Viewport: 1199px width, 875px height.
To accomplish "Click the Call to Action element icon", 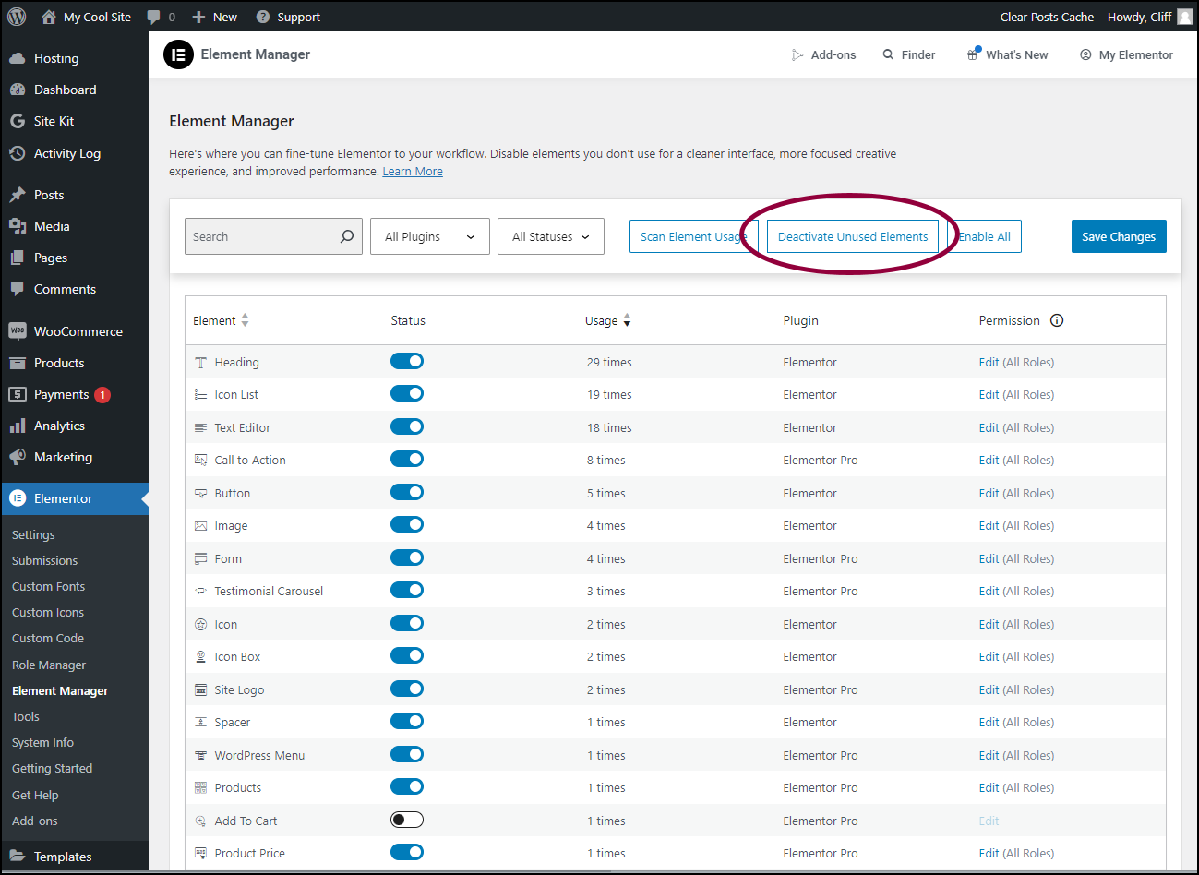I will point(200,460).
